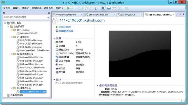Open the 虚拟机(M) menu
Screen dimensions: 188x105
pyautogui.click(x=36, y=8)
